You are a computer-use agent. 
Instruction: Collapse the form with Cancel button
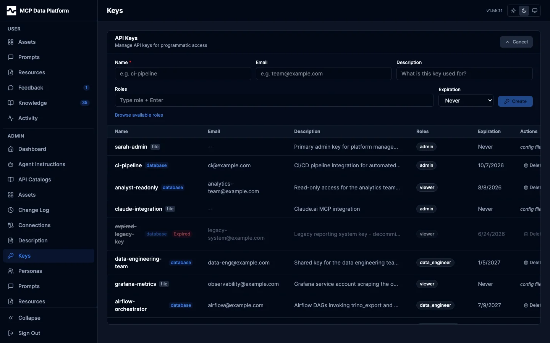[x=516, y=42]
